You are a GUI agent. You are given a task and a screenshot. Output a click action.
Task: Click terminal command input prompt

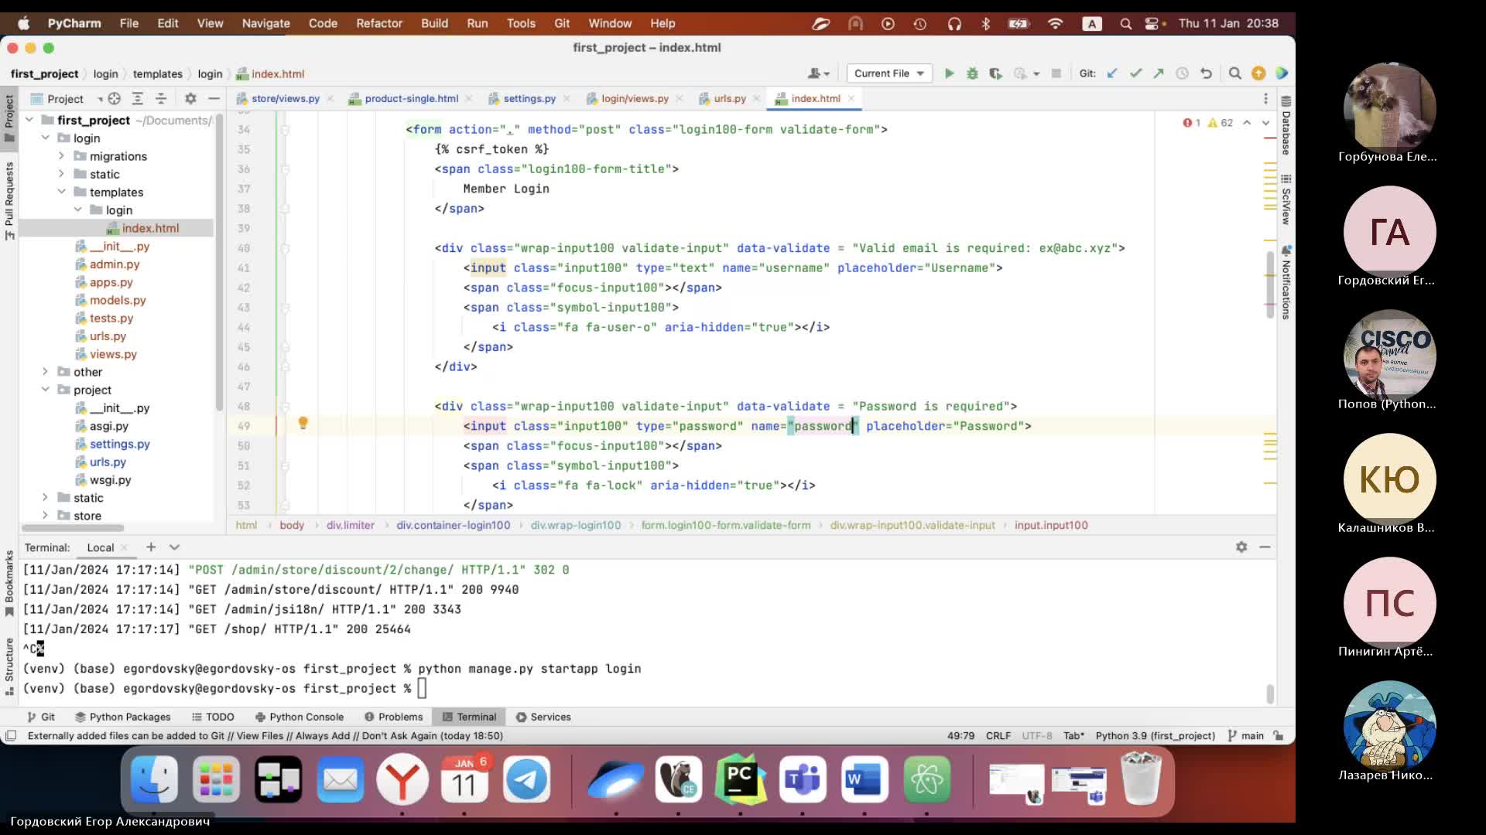coord(422,688)
